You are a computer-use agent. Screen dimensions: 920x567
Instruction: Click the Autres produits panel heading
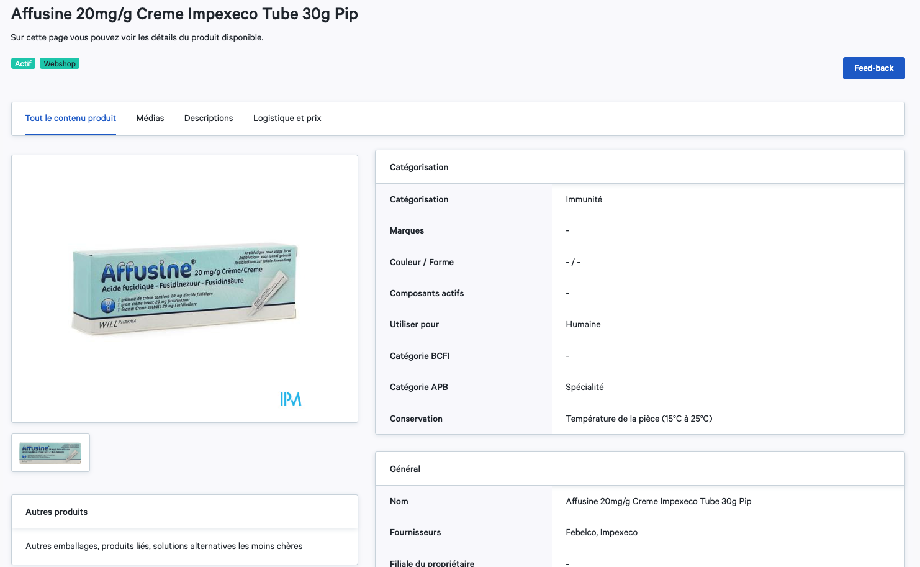[56, 512]
